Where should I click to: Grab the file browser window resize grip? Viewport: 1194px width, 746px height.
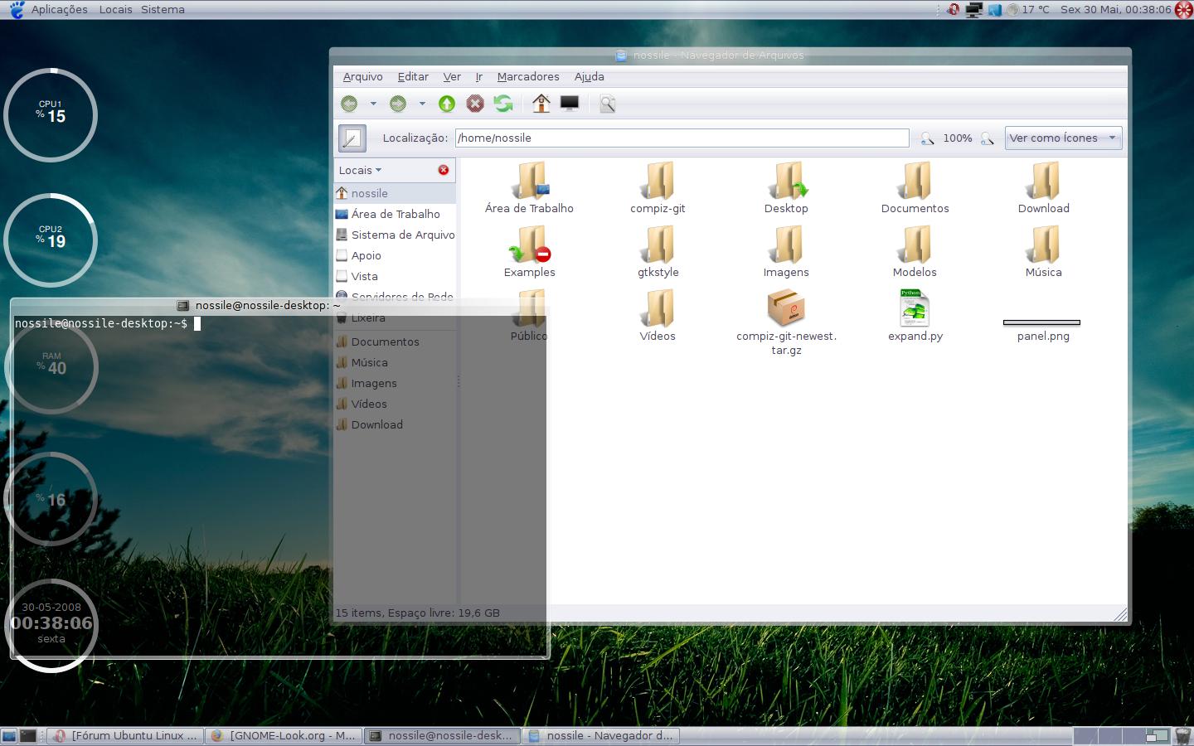1120,613
